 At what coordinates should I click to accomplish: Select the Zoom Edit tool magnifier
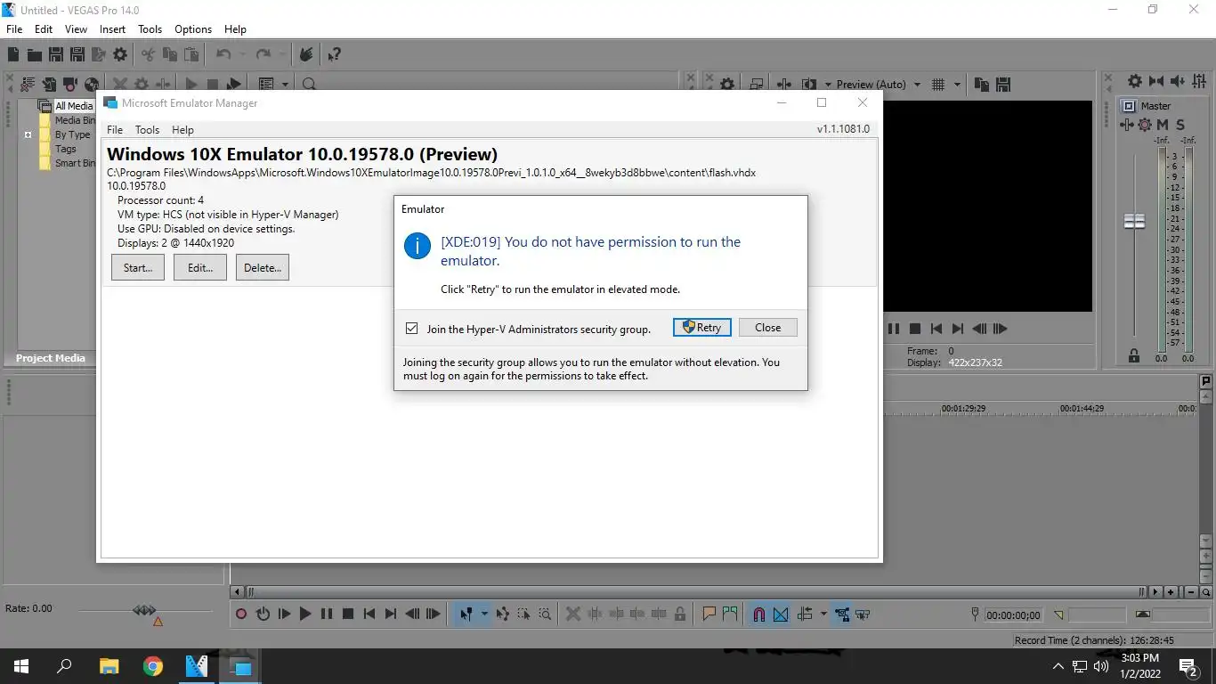coord(545,614)
